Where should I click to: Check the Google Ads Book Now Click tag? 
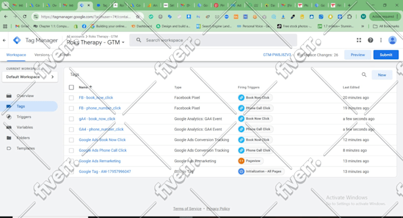[x=72, y=140]
